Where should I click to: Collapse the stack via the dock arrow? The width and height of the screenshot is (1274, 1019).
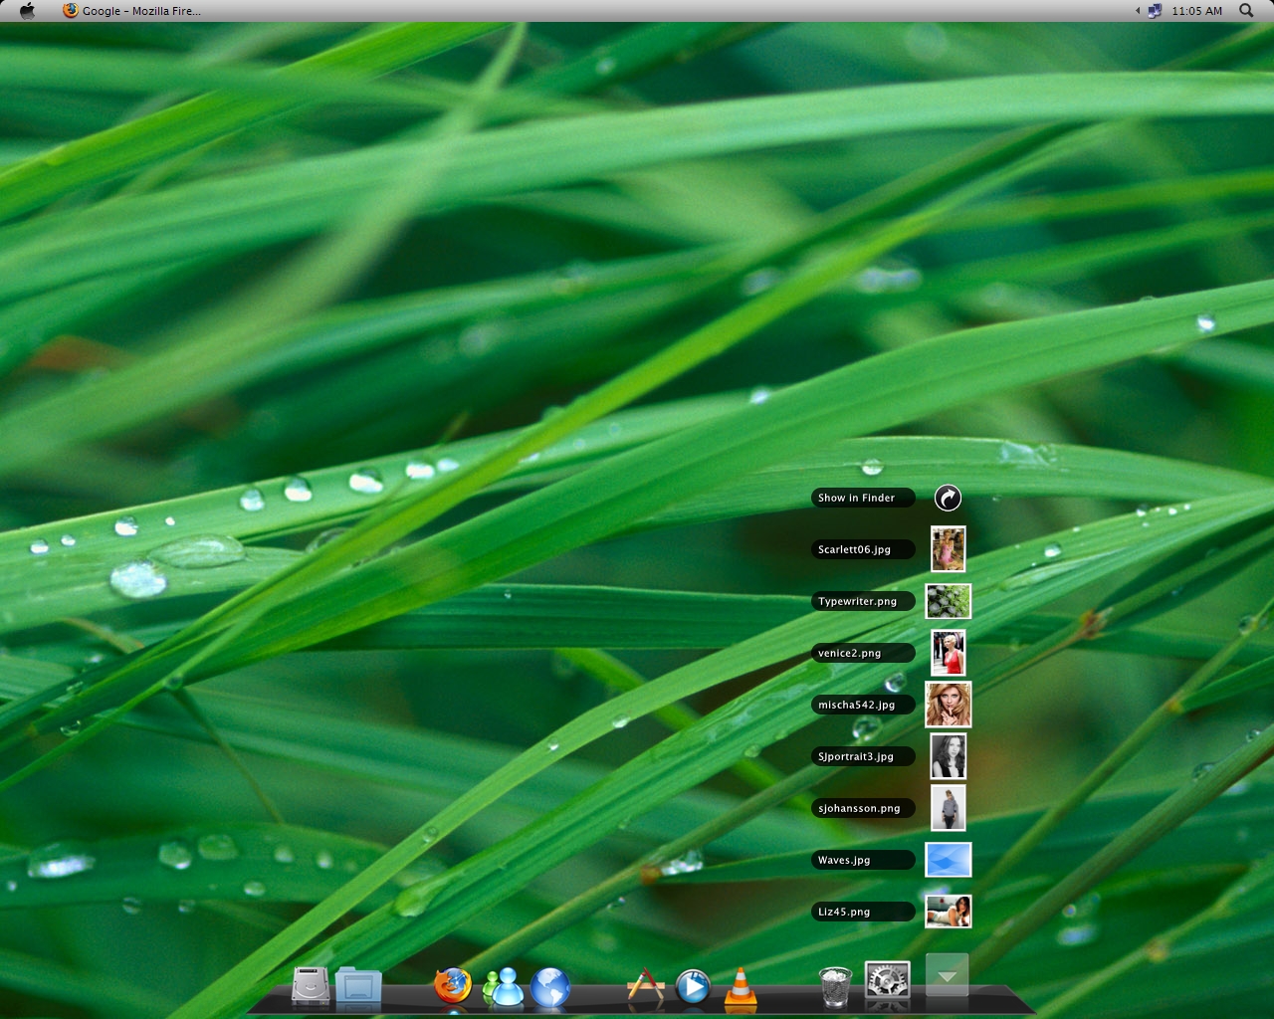point(948,975)
